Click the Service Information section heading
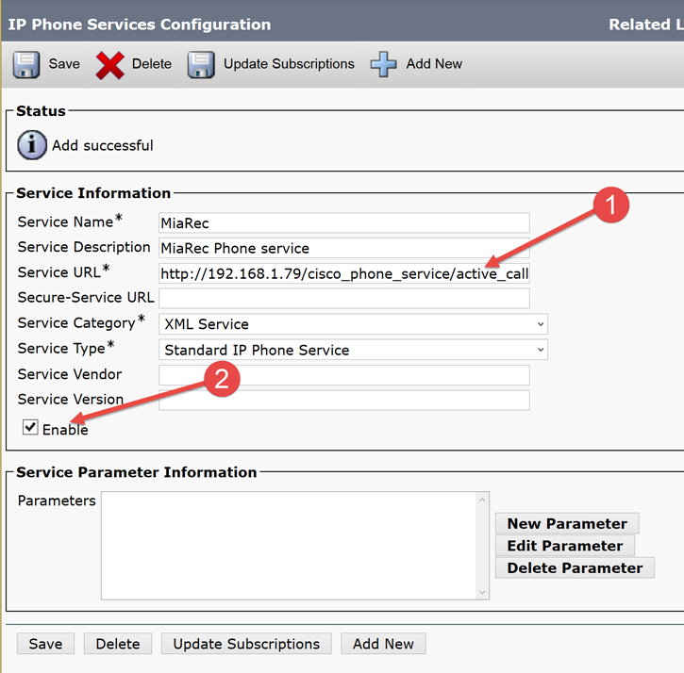This screenshot has width=684, height=673. click(93, 192)
